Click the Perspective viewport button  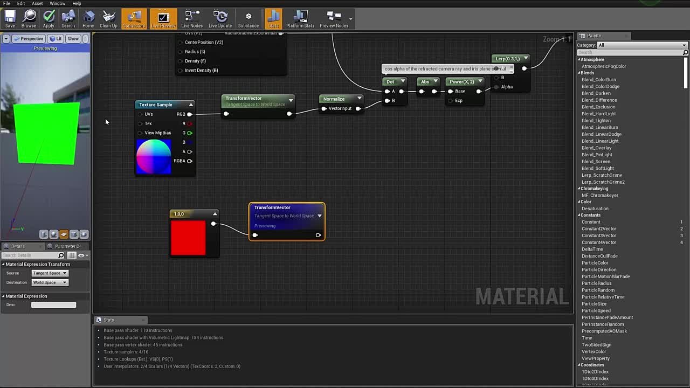point(29,39)
